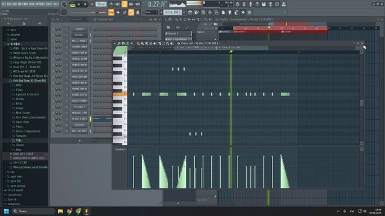Click the main pitch slider handle

(x=97, y=13)
